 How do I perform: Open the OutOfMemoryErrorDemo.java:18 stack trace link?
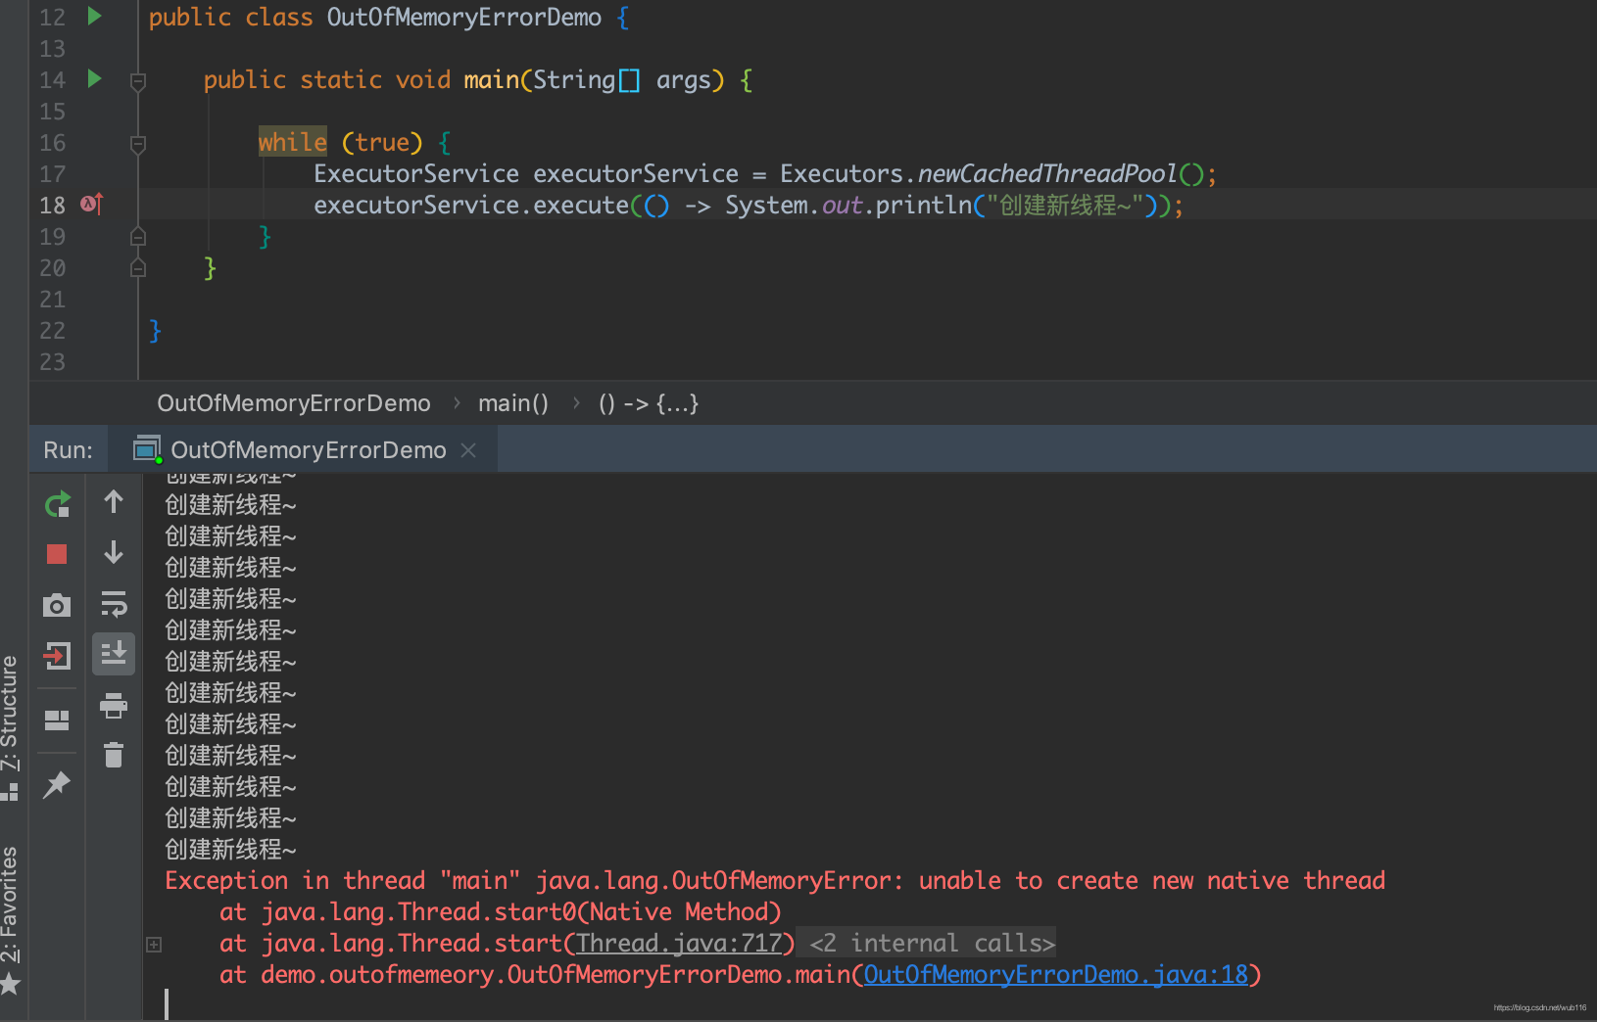point(1056,974)
